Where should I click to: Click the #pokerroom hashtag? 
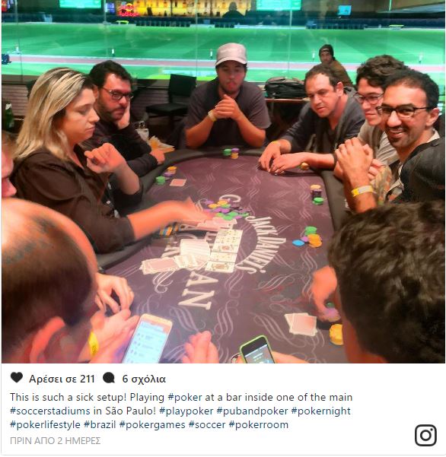tap(259, 424)
